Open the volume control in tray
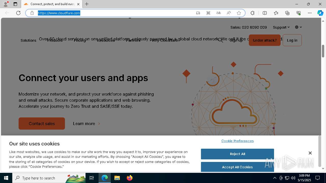 [x=293, y=178]
